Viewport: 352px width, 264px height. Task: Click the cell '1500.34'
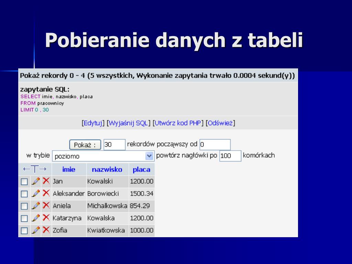(142, 194)
